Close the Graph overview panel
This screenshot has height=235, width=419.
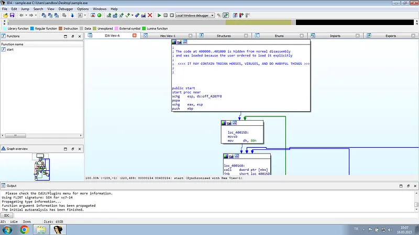click(x=80, y=149)
